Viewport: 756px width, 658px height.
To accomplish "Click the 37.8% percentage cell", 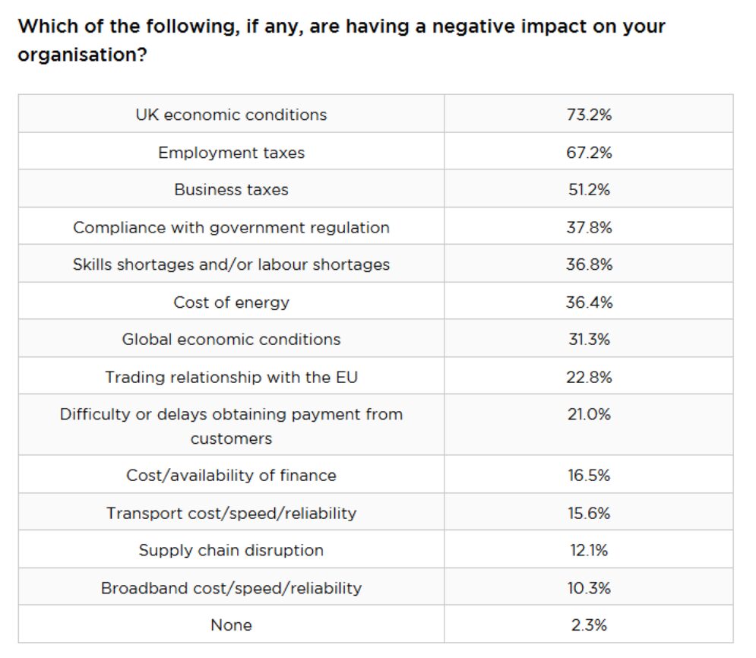I will tap(589, 227).
